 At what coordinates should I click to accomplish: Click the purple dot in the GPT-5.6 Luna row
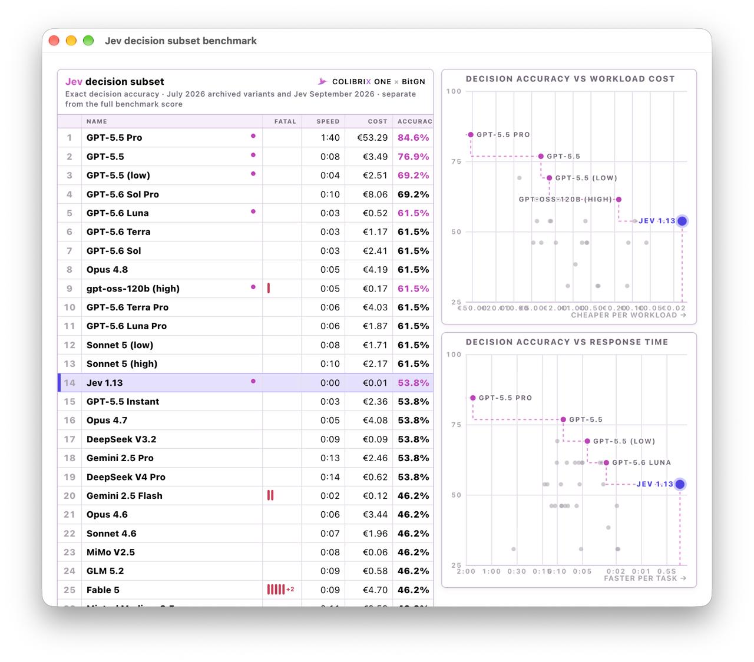253,211
